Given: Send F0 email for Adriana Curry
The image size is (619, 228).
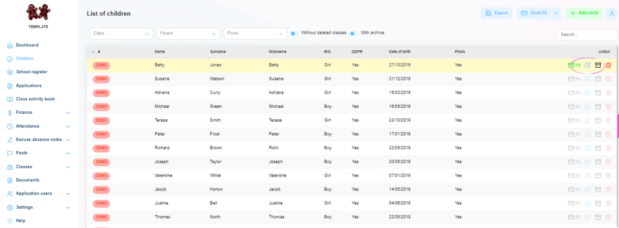Looking at the screenshot, I should point(574,93).
